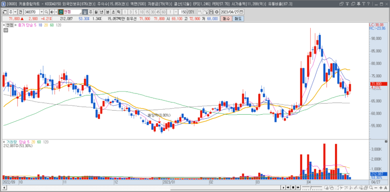Click the stock name field 엔켐
The width and height of the screenshot is (390, 192).
click(x=72, y=12)
